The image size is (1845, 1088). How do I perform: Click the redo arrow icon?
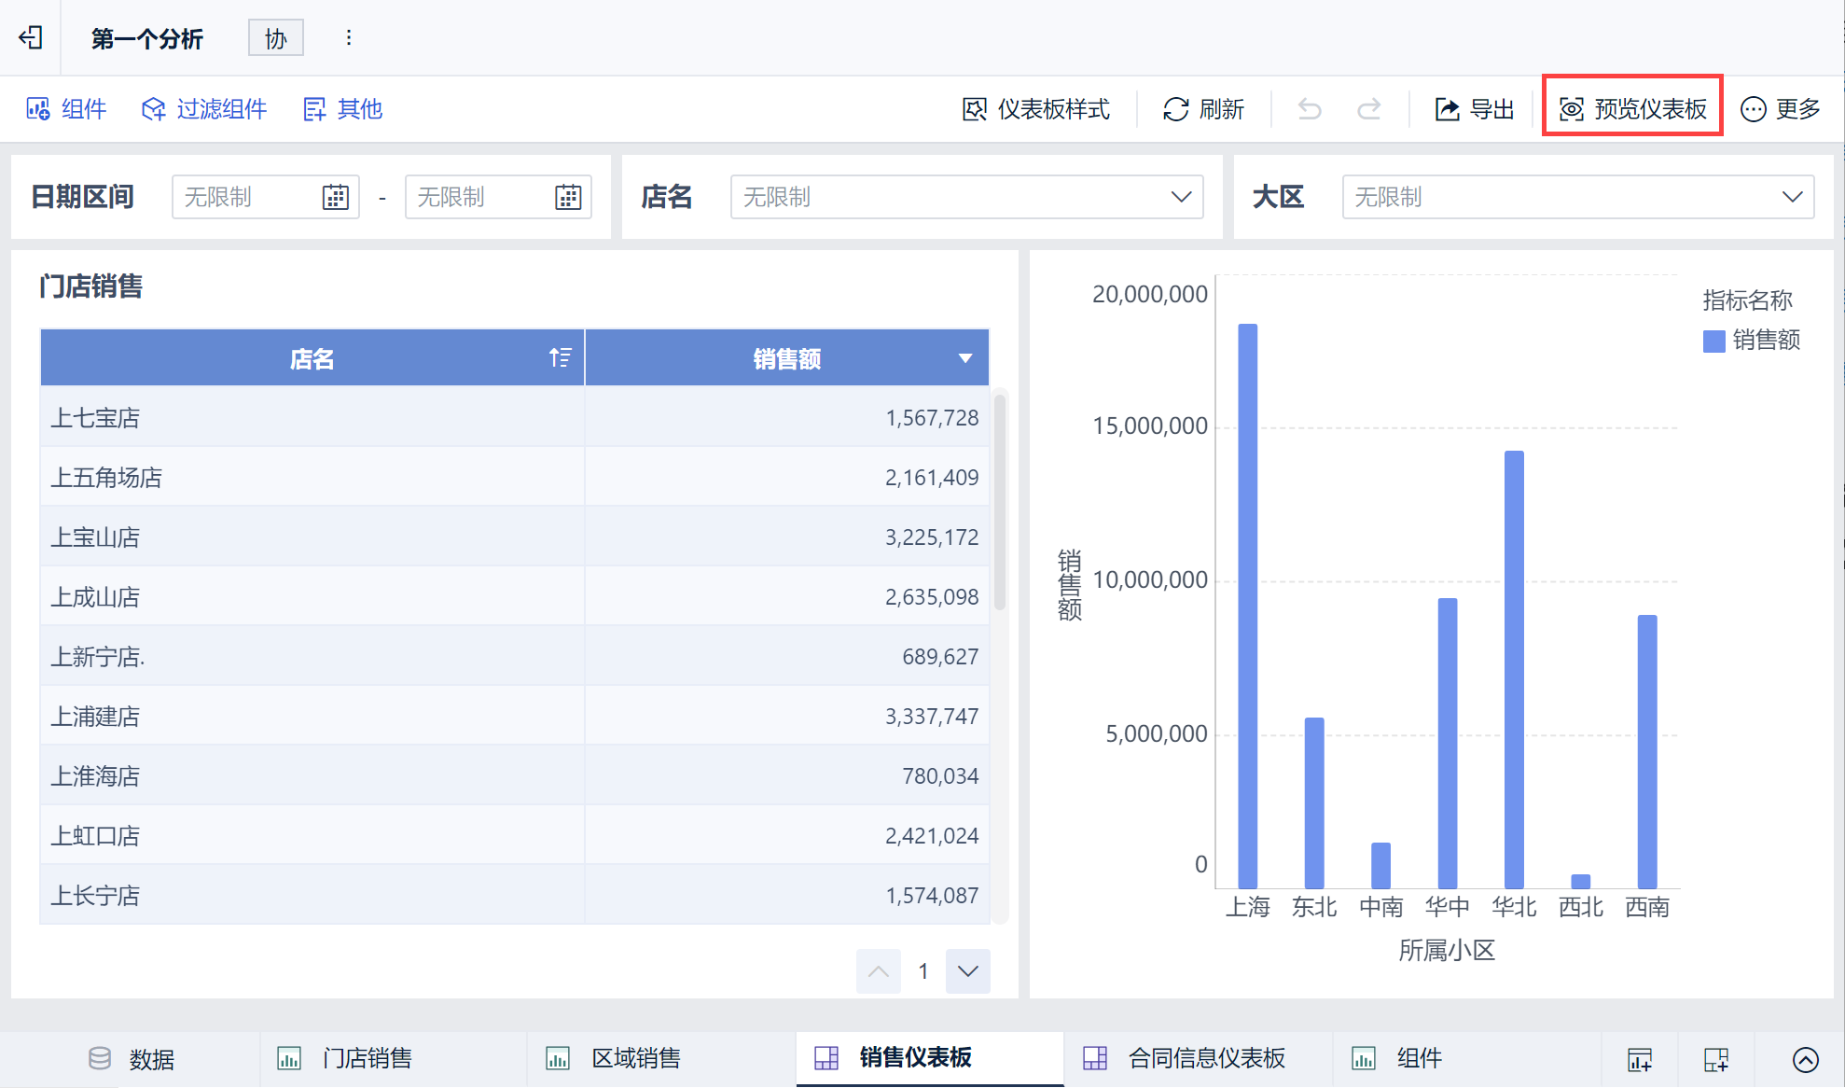[x=1368, y=109]
